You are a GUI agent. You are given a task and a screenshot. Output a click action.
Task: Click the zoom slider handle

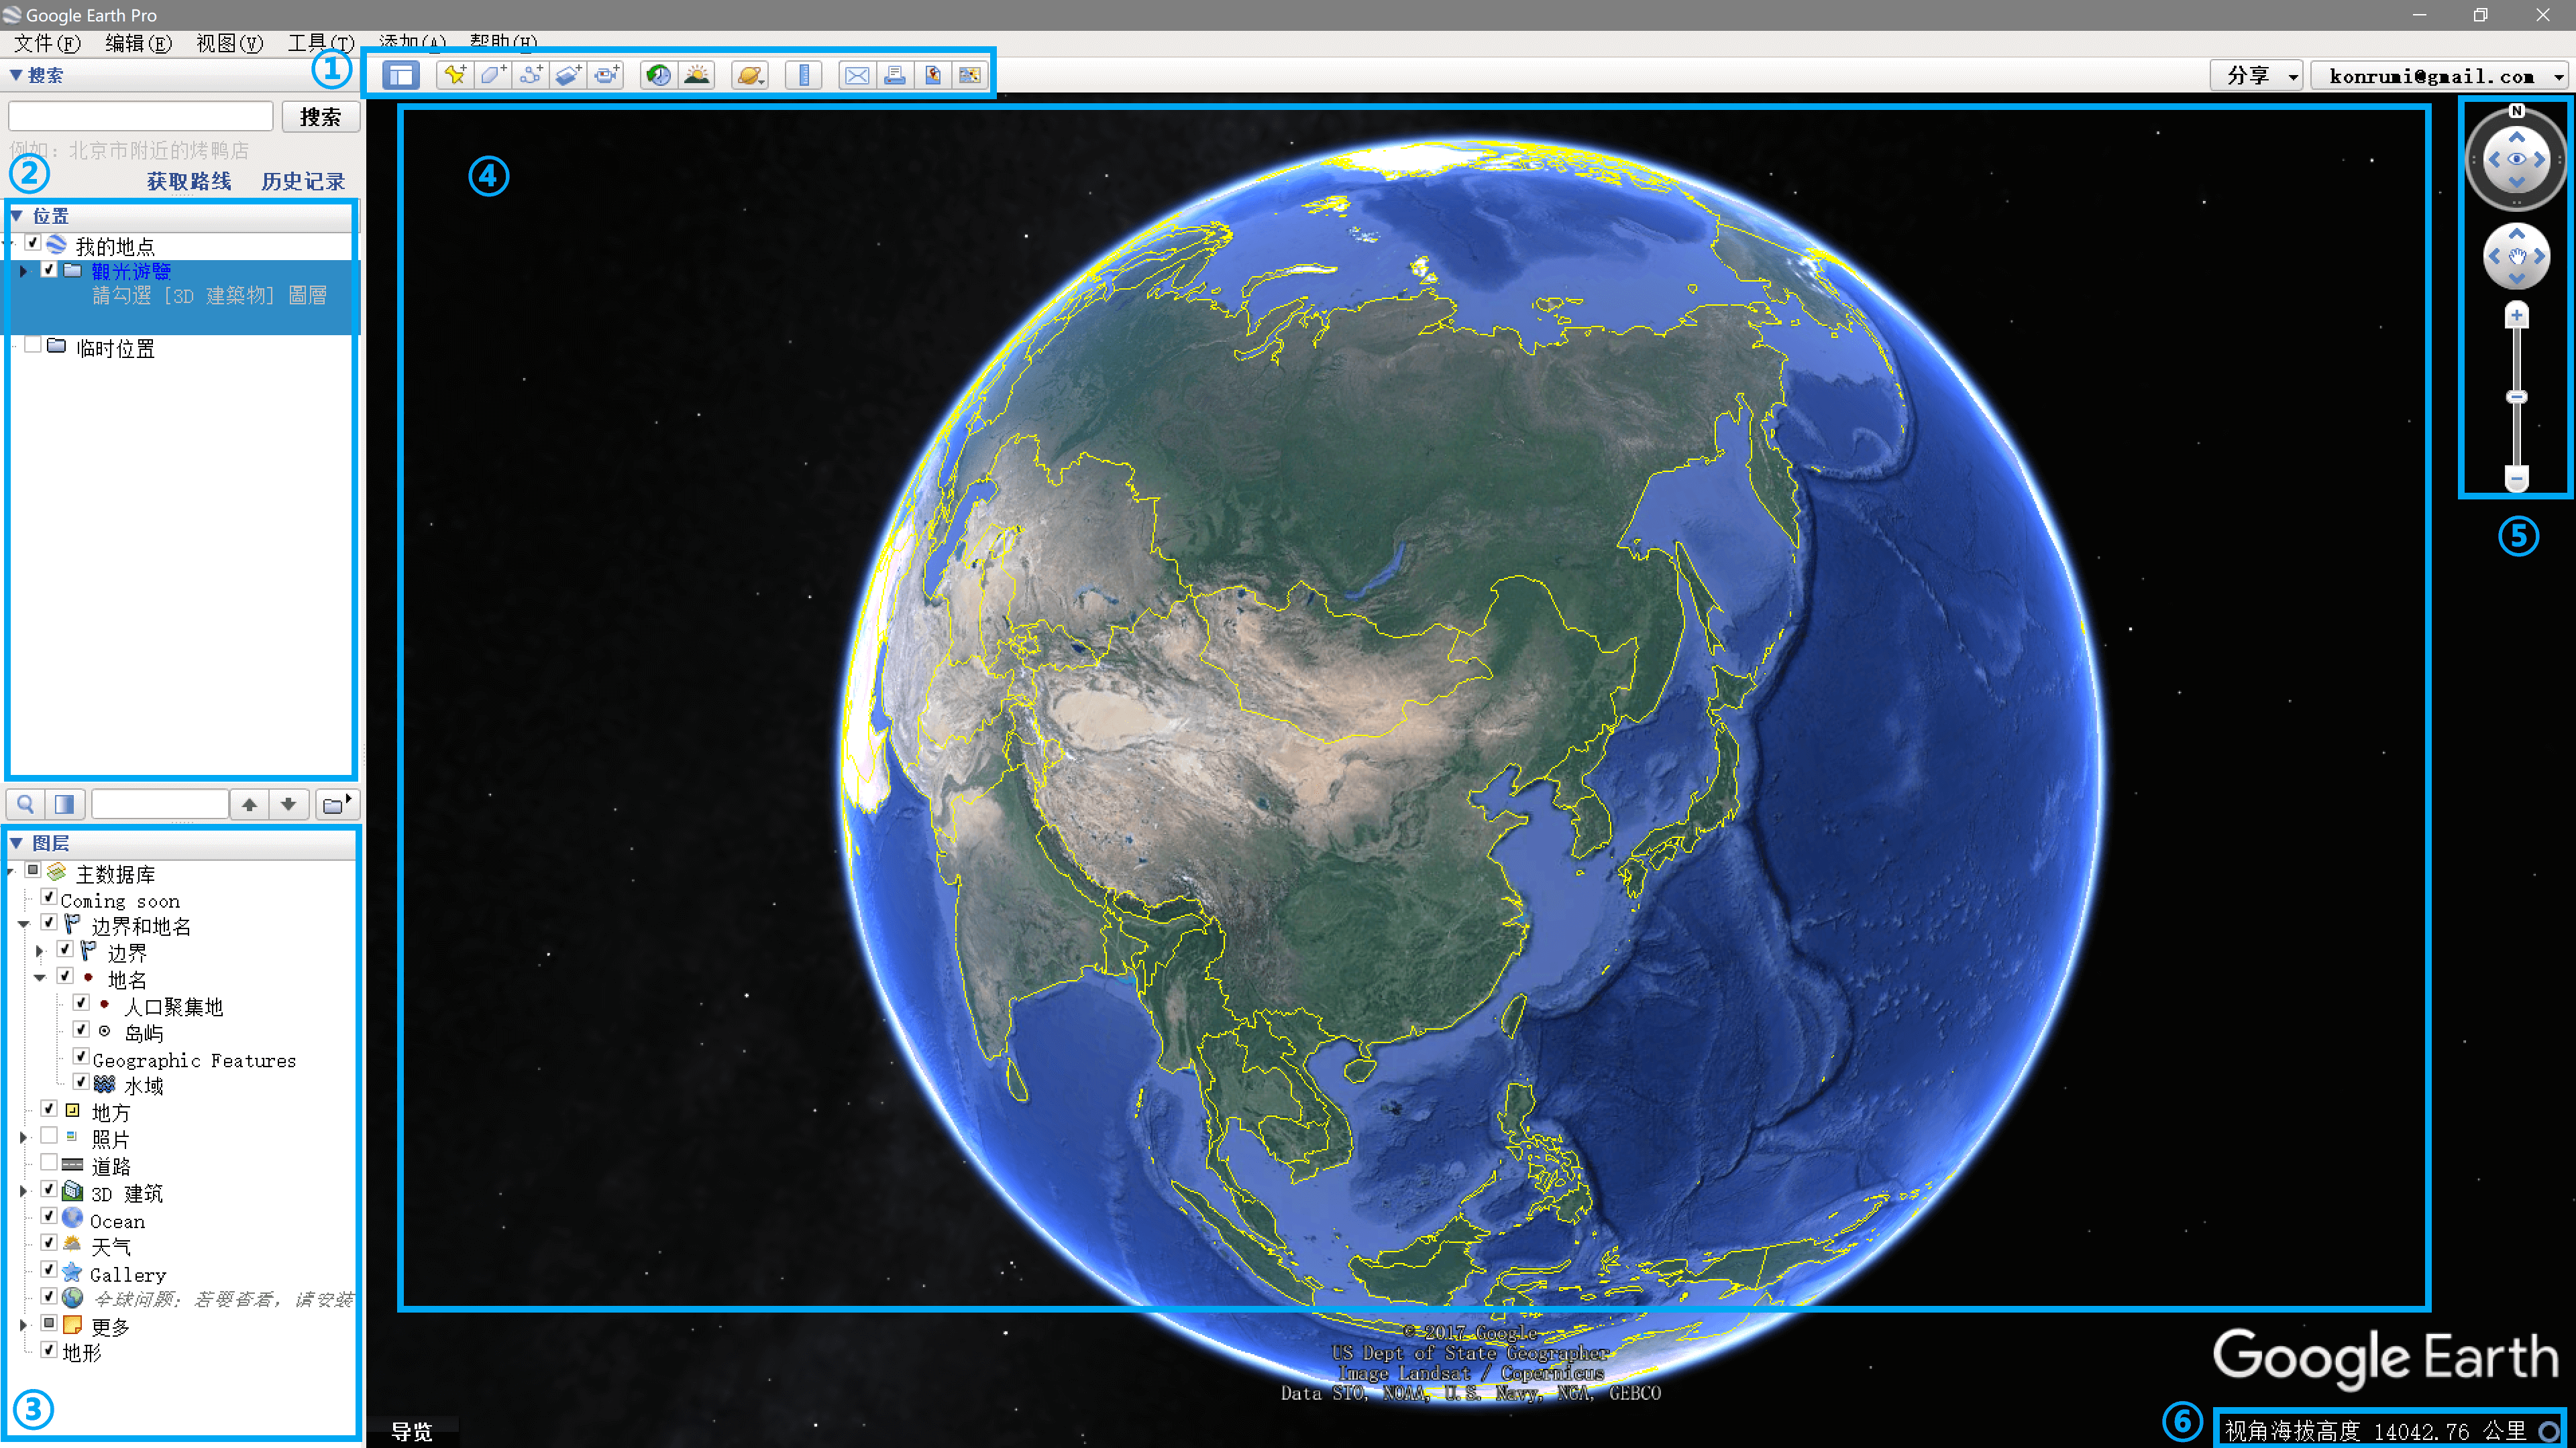click(2517, 397)
